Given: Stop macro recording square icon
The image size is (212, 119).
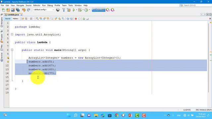Looking at the screenshot, I should click(79, 19).
